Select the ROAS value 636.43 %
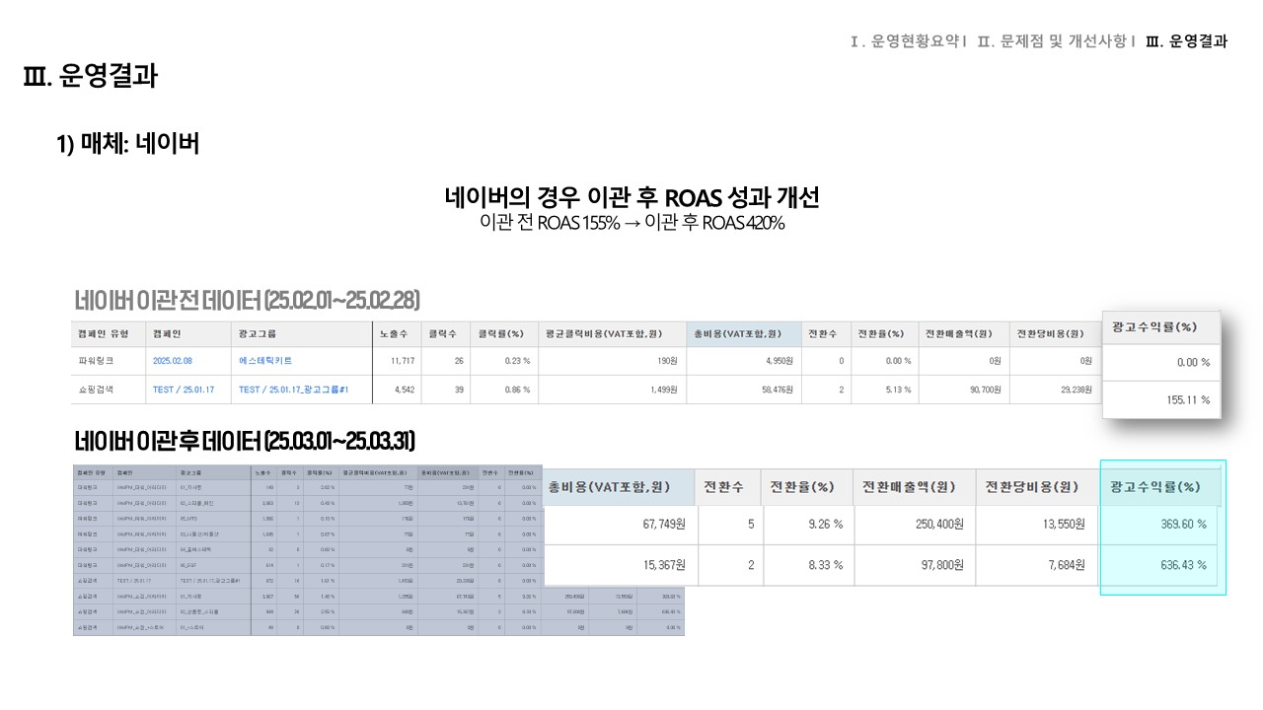The image size is (1263, 710). coord(1183,565)
